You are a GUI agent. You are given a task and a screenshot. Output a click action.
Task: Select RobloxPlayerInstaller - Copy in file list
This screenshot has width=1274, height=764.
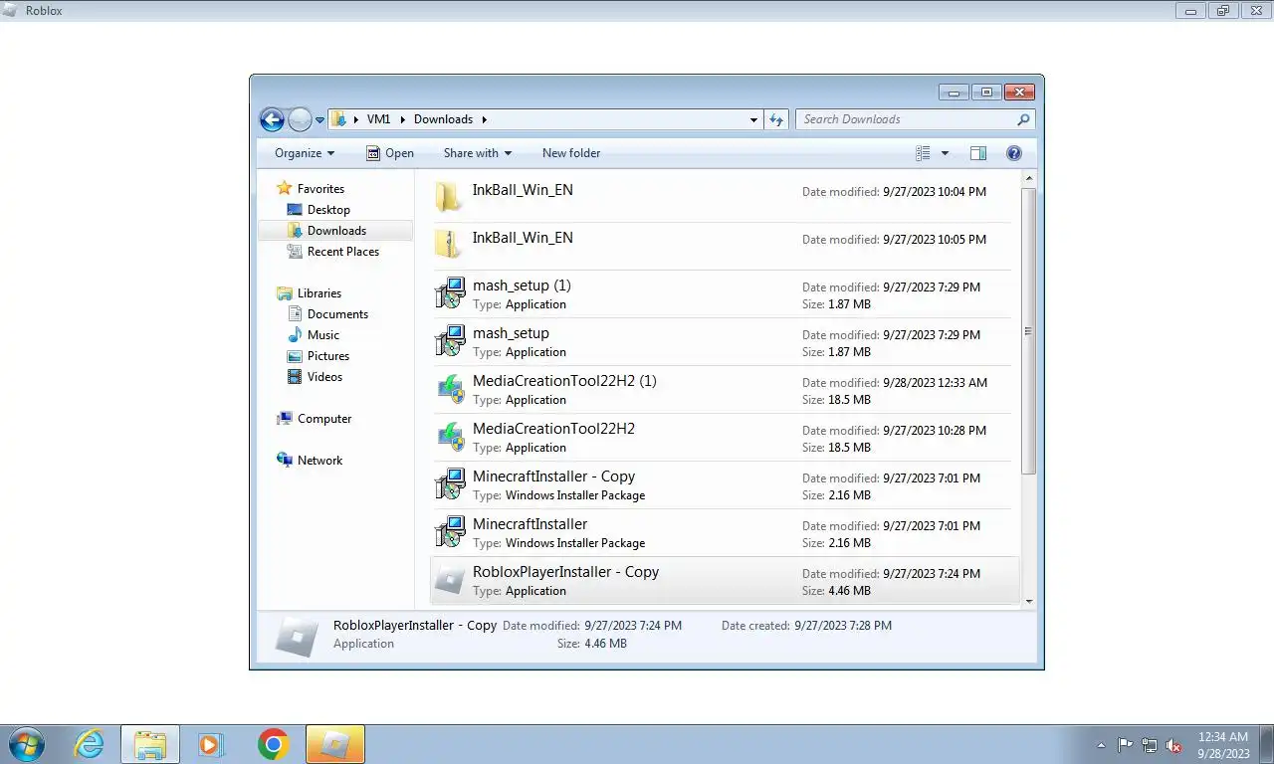[725, 581]
